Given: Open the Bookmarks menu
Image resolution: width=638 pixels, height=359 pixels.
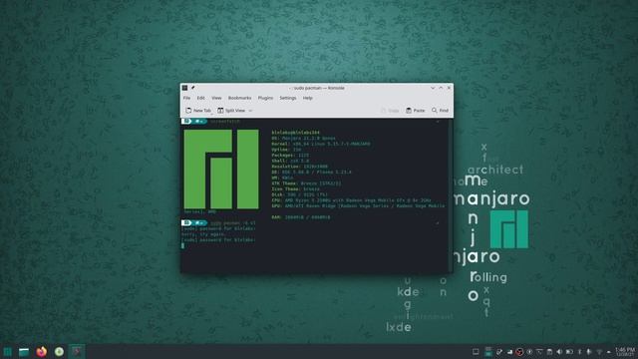Looking at the screenshot, I should pyautogui.click(x=239, y=98).
